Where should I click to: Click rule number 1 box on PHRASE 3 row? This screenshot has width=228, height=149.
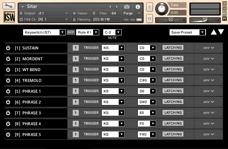76,113
